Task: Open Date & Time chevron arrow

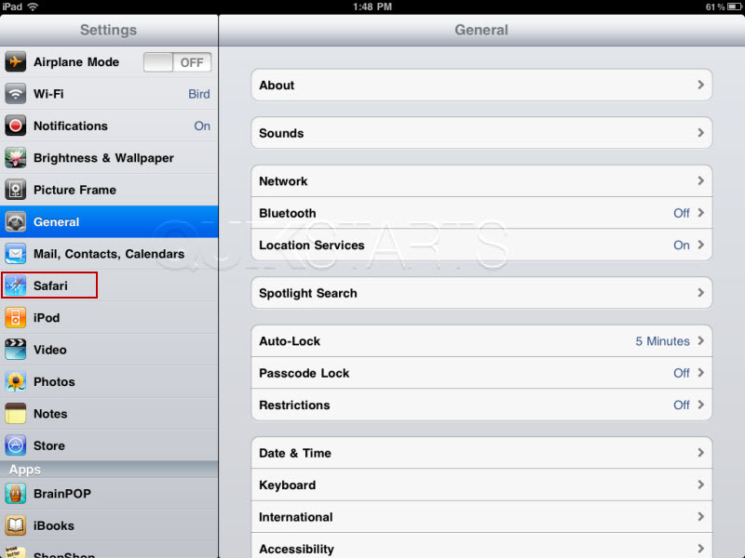Action: point(700,453)
